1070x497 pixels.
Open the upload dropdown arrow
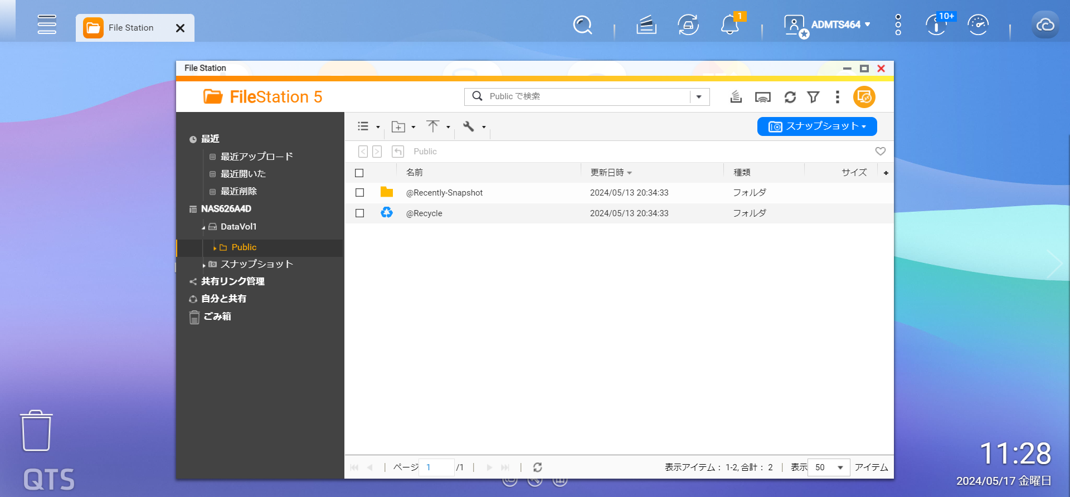click(x=448, y=127)
